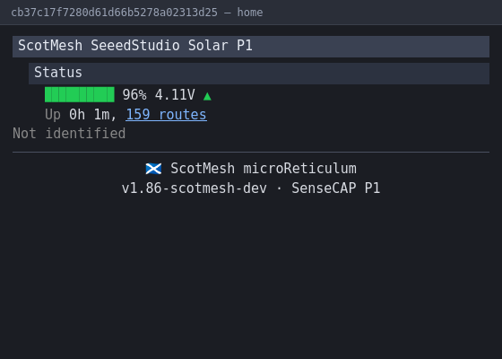502x359 pixels.
Task: Click the Not identified status text
Action: click(69, 134)
